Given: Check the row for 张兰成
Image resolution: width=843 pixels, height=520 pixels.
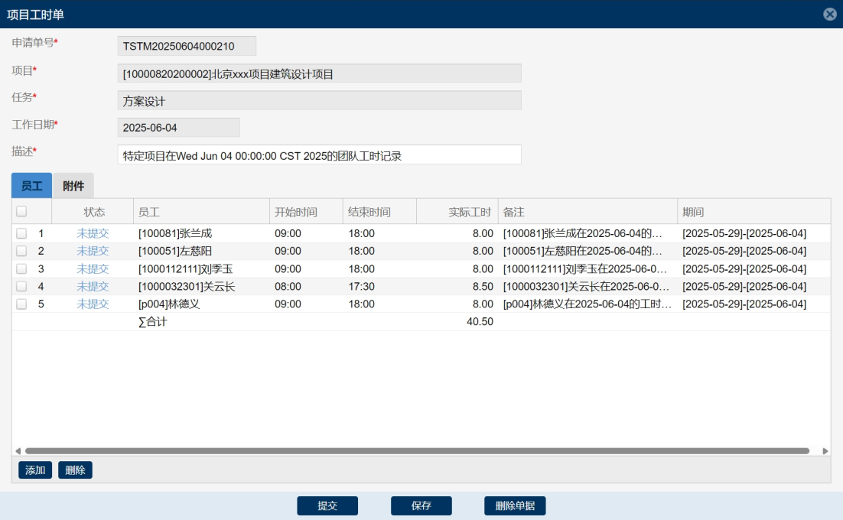Looking at the screenshot, I should coord(21,233).
